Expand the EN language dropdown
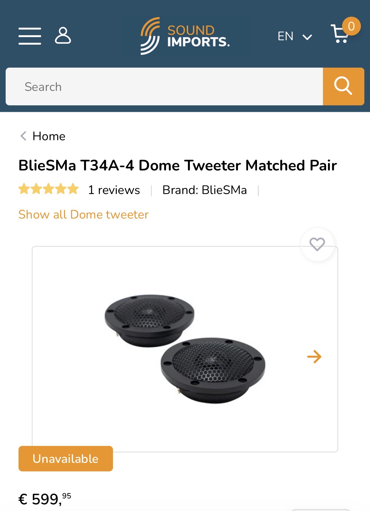The height and width of the screenshot is (511, 370). coord(285,36)
